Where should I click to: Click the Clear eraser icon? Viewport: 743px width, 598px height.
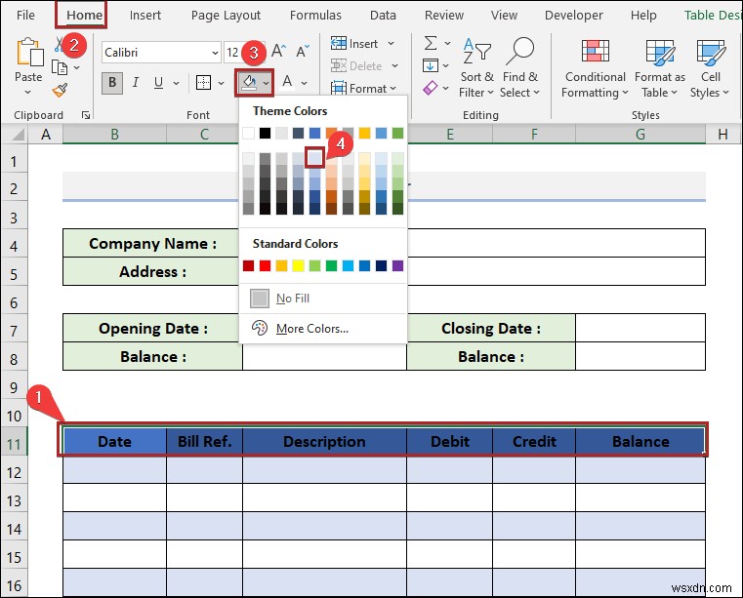(x=431, y=88)
